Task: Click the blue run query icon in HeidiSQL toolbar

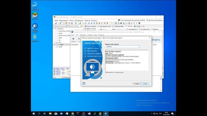Action: coord(107,23)
